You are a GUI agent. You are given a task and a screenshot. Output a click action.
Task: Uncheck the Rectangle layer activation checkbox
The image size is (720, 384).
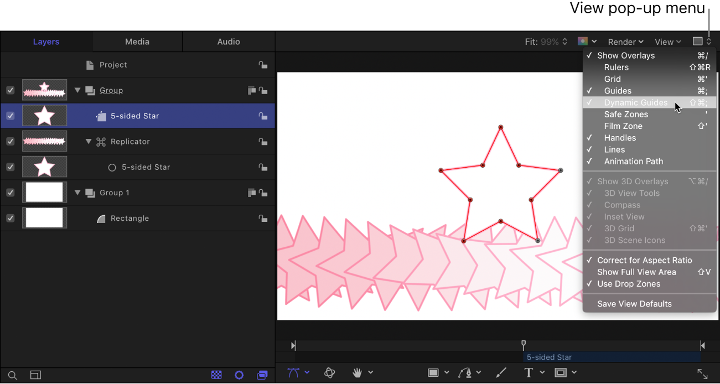(x=10, y=218)
